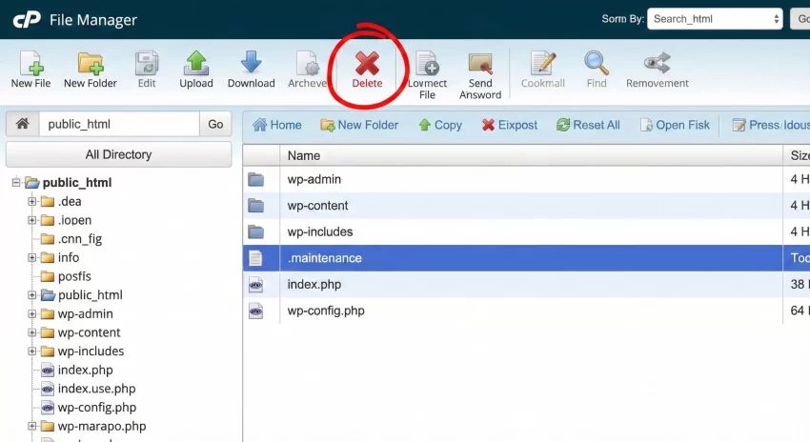
Task: Create a New File from toolbar
Action: 31,70
